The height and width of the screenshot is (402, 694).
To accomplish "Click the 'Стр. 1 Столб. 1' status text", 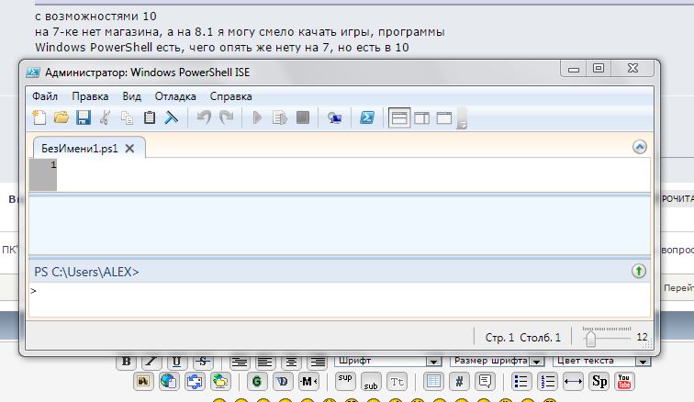I will (x=522, y=338).
